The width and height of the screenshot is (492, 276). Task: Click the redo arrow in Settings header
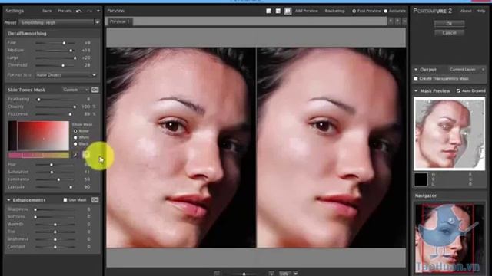(x=89, y=11)
